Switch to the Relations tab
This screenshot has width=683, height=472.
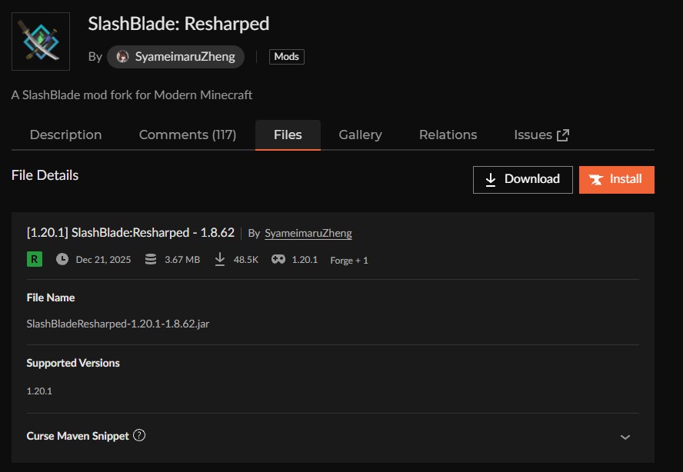448,134
